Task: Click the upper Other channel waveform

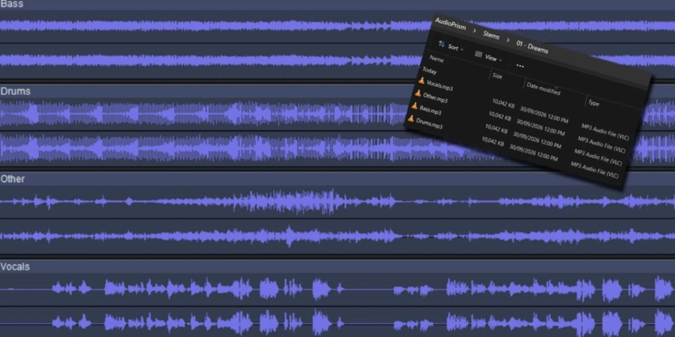Action: 337,201
